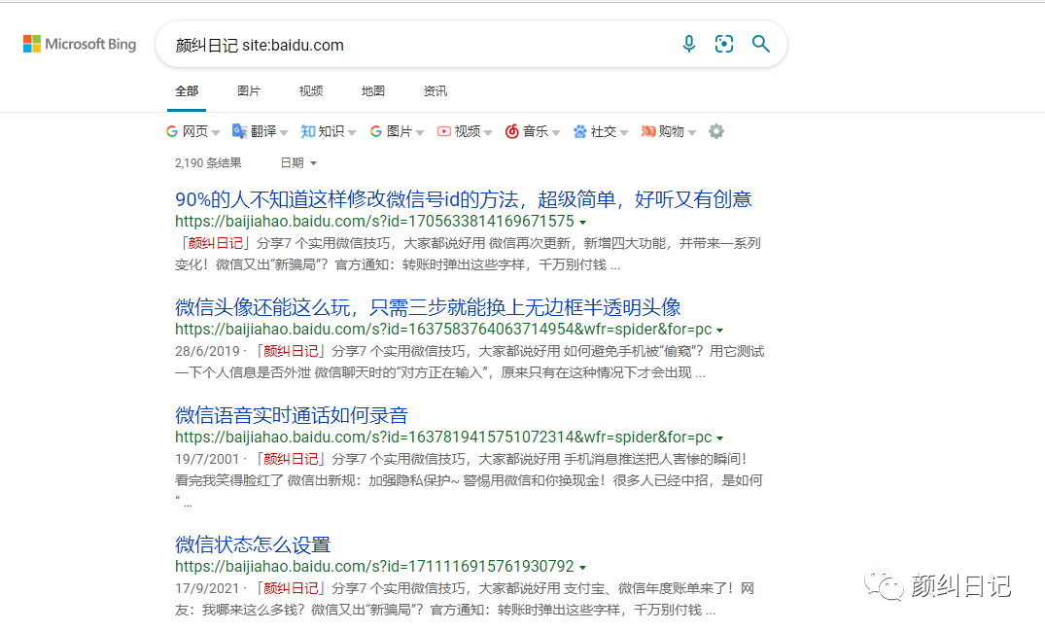Open the 日期 filter dropdown
Viewport: 1045px width, 631px height.
coord(297,162)
